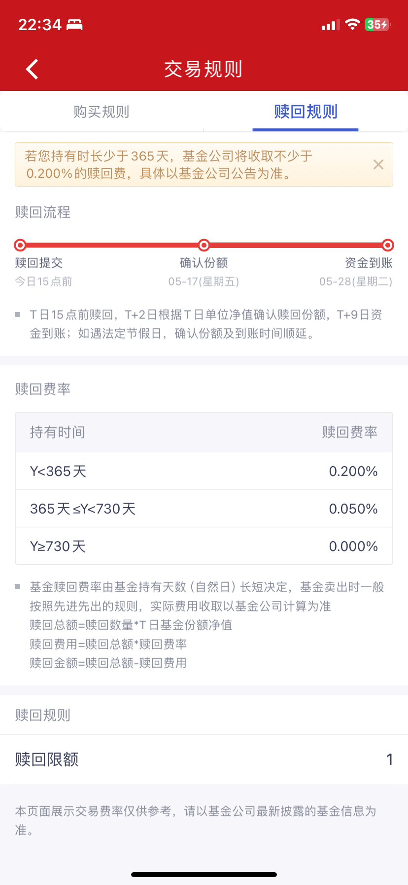Tap the 资金到账 timeline end marker

coord(388,245)
